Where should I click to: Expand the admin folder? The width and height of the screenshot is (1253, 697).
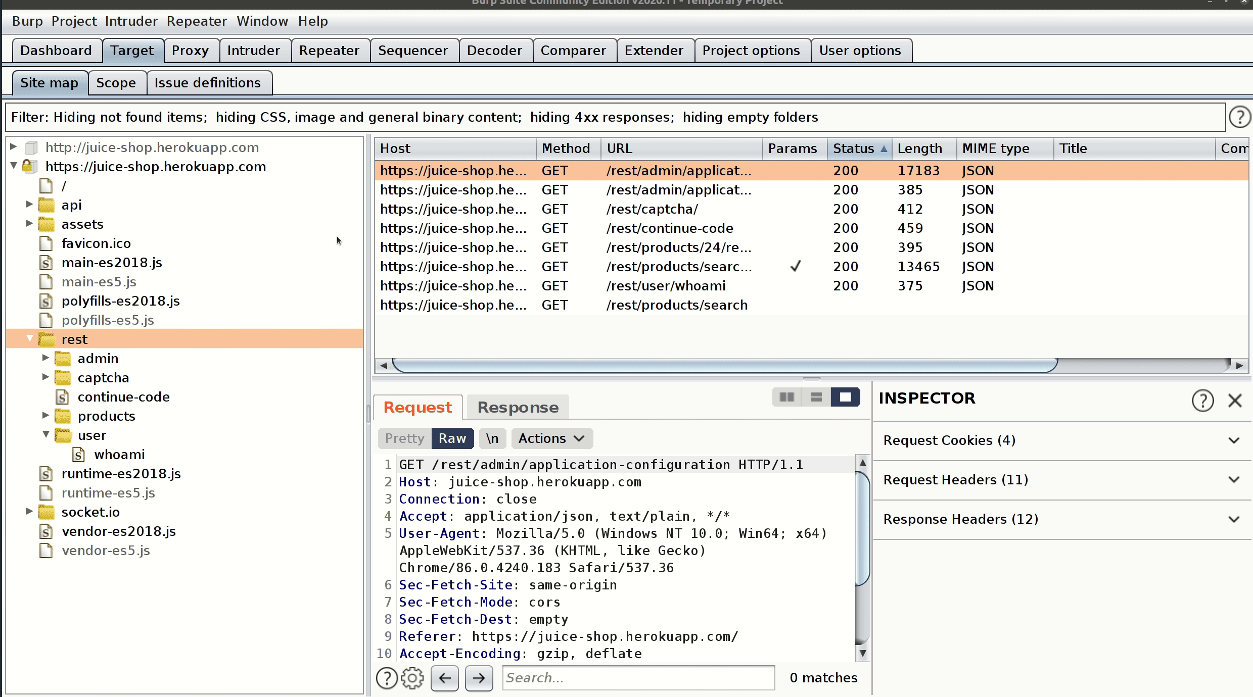point(45,358)
